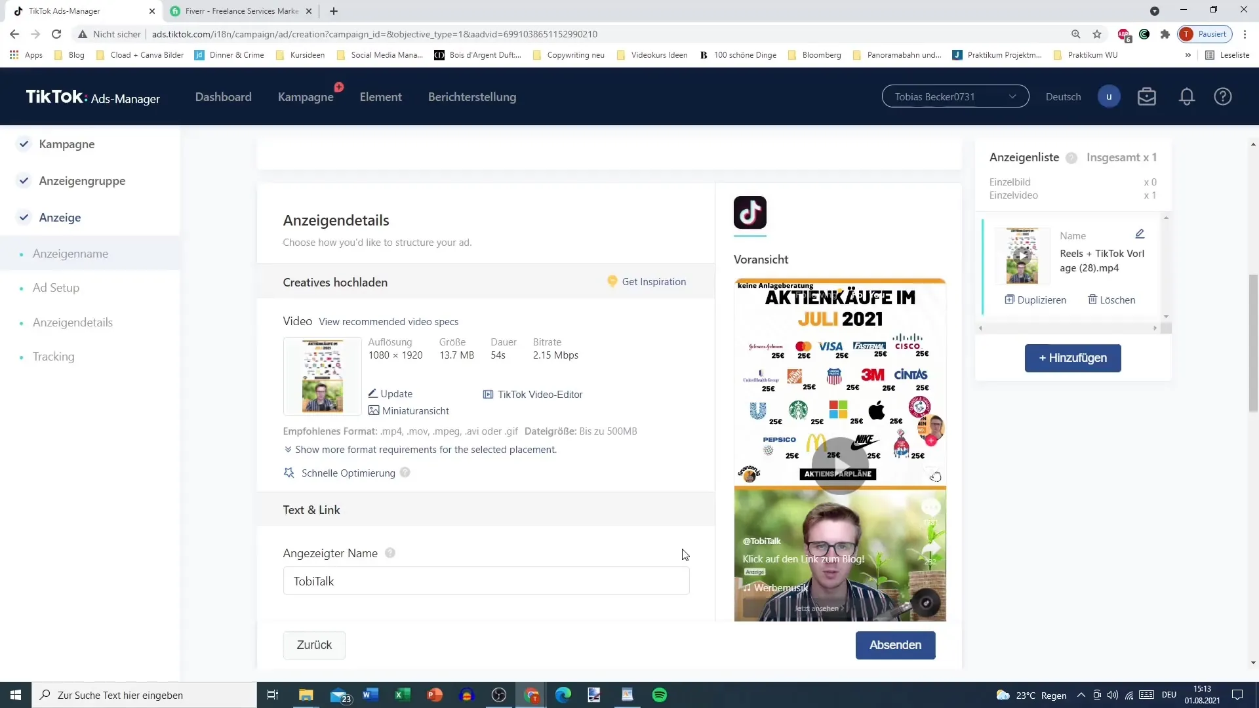Open File Explorer from the taskbar
The image size is (1259, 708).
[306, 695]
